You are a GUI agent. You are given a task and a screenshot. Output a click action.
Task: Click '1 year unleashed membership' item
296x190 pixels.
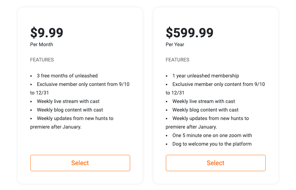click(205, 76)
